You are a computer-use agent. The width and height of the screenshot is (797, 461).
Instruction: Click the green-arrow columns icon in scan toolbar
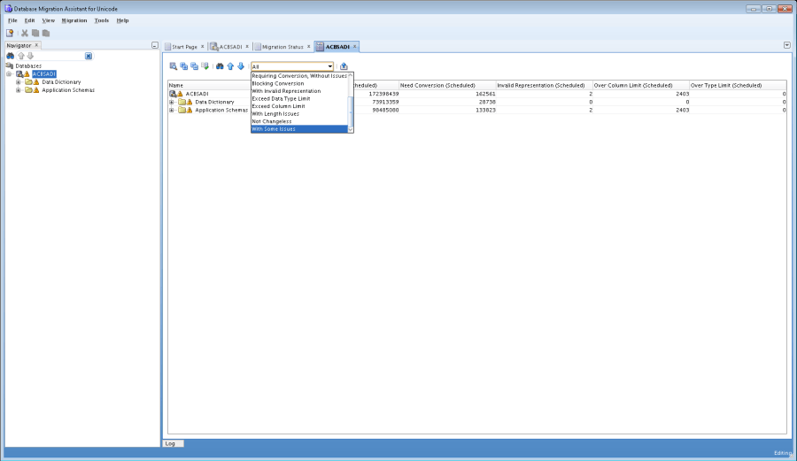205,66
